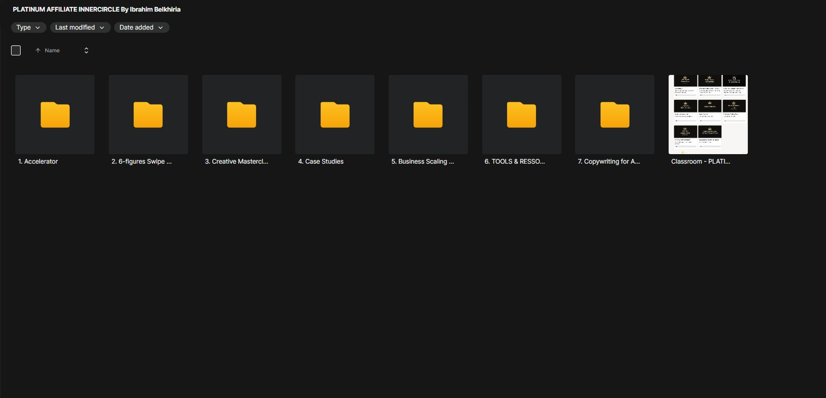Open the 3. Creative Masterclass folder icon
Screen dimensions: 826x398
tap(242, 114)
